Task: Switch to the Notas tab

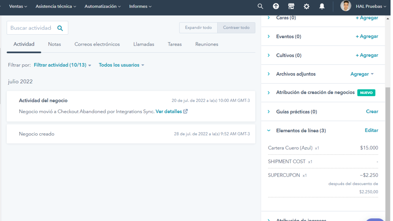Action: [54, 44]
